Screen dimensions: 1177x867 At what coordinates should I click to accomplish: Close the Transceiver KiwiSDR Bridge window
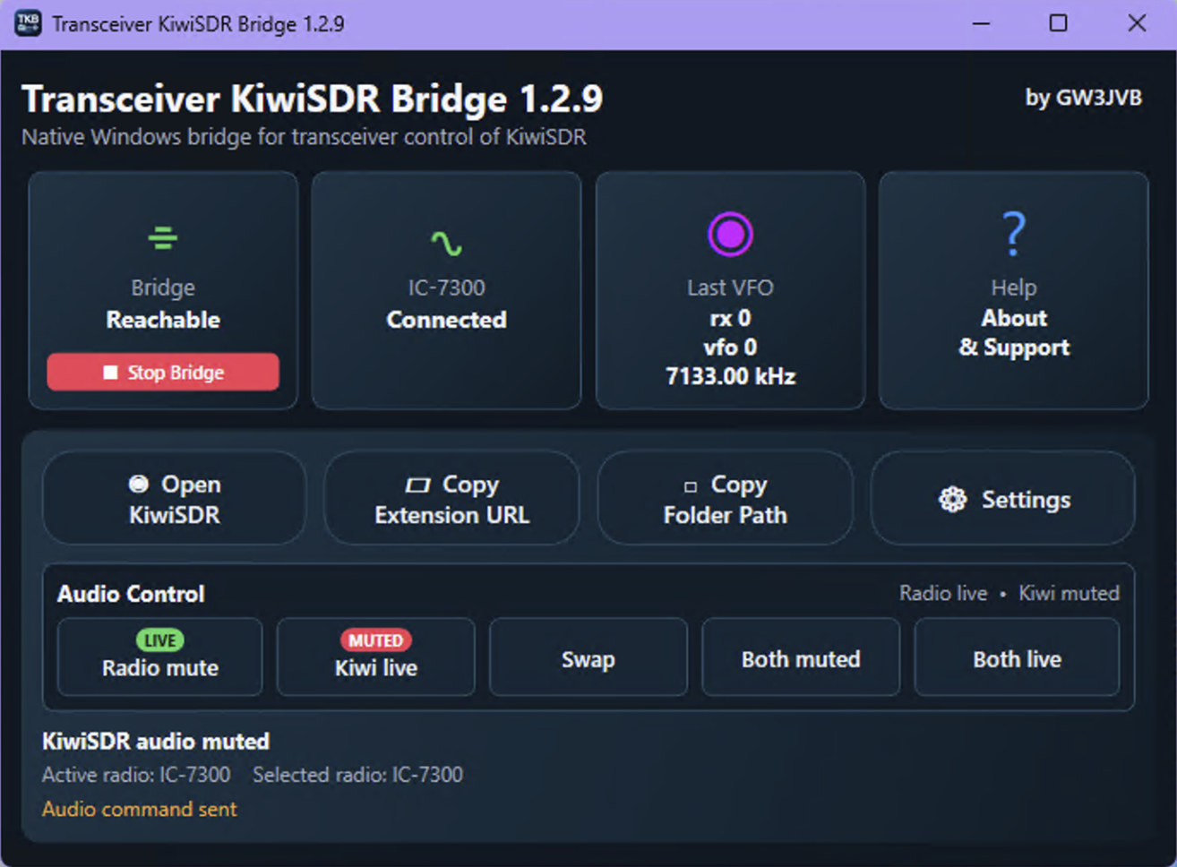pos(1137,23)
